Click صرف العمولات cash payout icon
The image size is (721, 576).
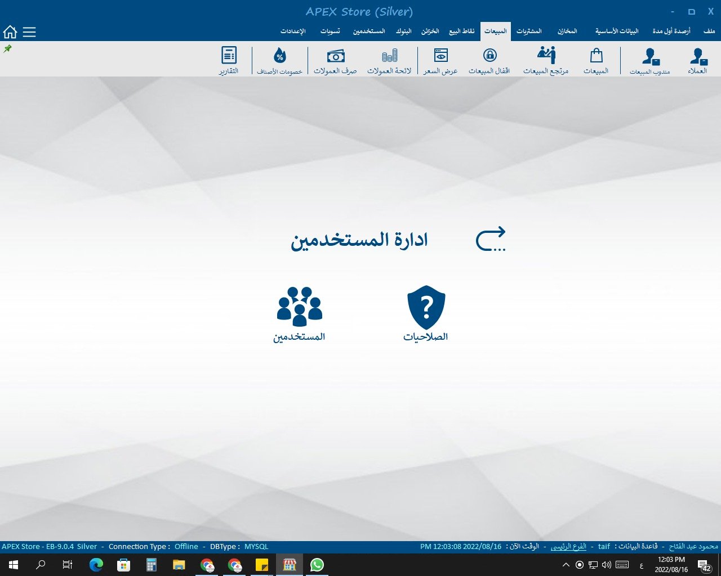point(335,61)
